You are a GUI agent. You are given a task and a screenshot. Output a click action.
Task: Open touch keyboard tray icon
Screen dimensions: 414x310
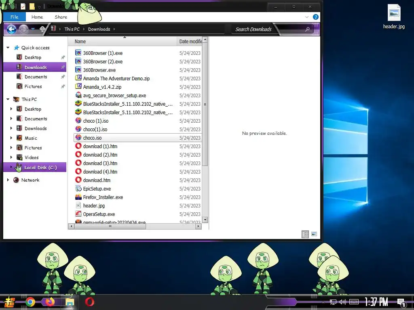(354, 302)
